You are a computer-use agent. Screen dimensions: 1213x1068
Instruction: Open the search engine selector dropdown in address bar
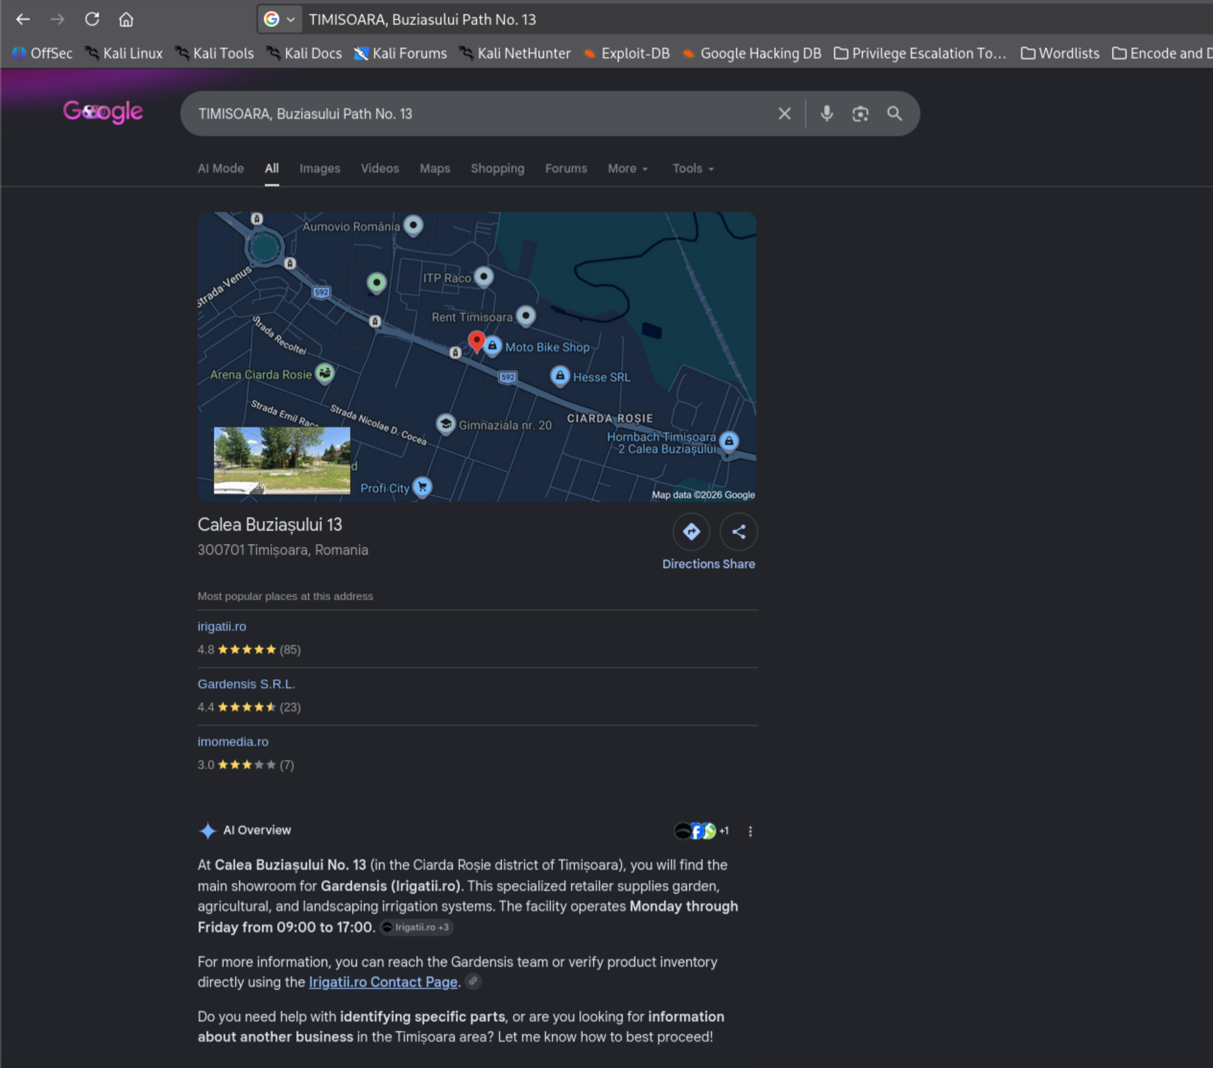coord(280,19)
